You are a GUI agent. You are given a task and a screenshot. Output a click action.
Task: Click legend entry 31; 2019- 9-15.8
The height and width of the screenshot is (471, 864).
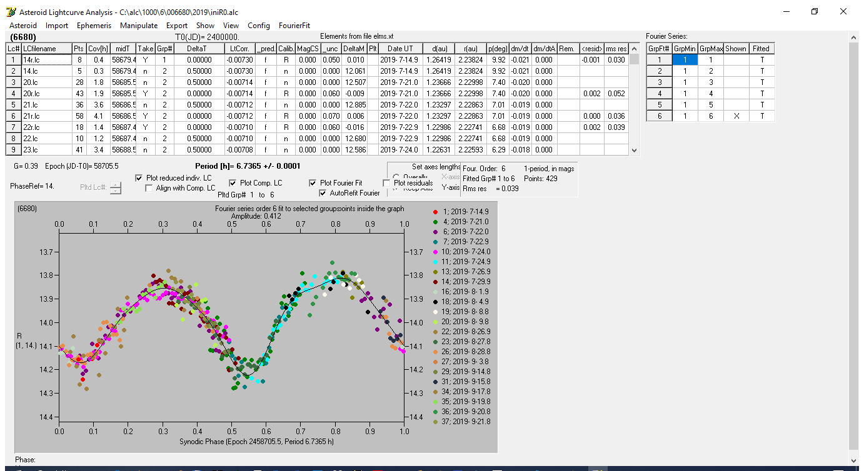click(x=461, y=382)
